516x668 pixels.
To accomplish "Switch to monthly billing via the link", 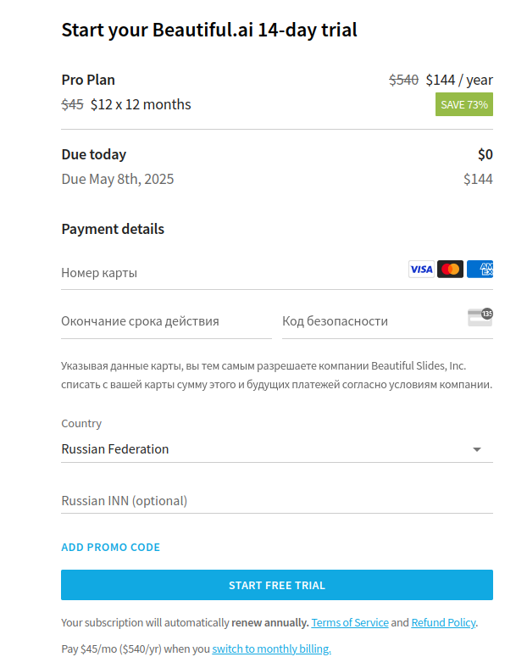I will click(x=271, y=649).
